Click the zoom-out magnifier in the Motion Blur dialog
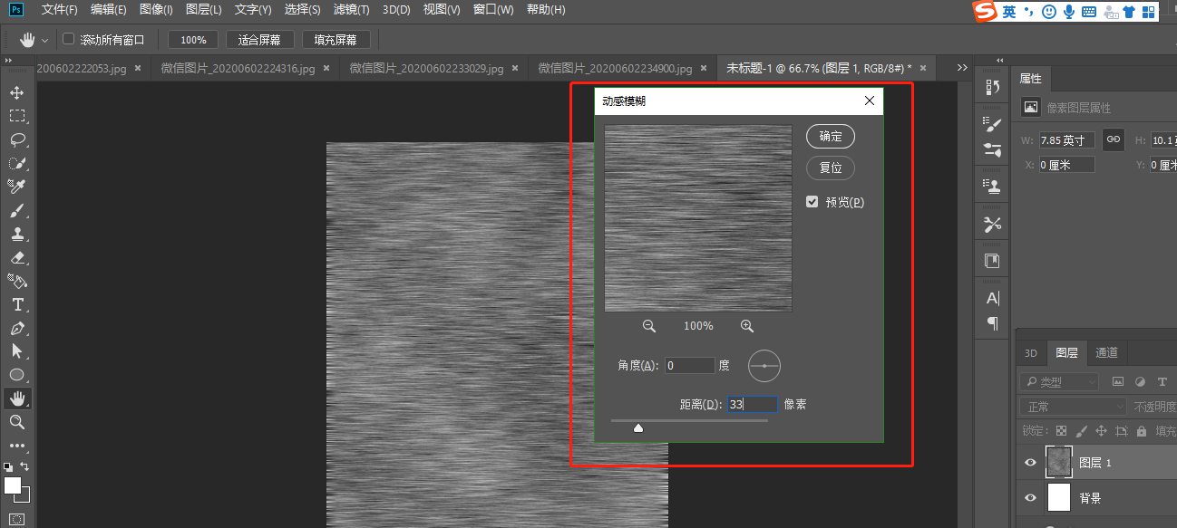Screen dimensions: 1177x528 click(648, 324)
